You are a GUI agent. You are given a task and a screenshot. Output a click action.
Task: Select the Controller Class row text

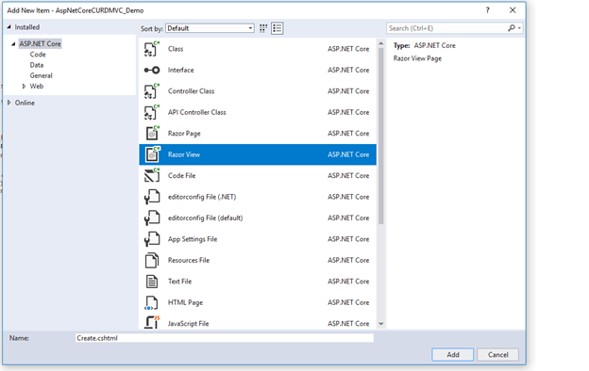(192, 91)
